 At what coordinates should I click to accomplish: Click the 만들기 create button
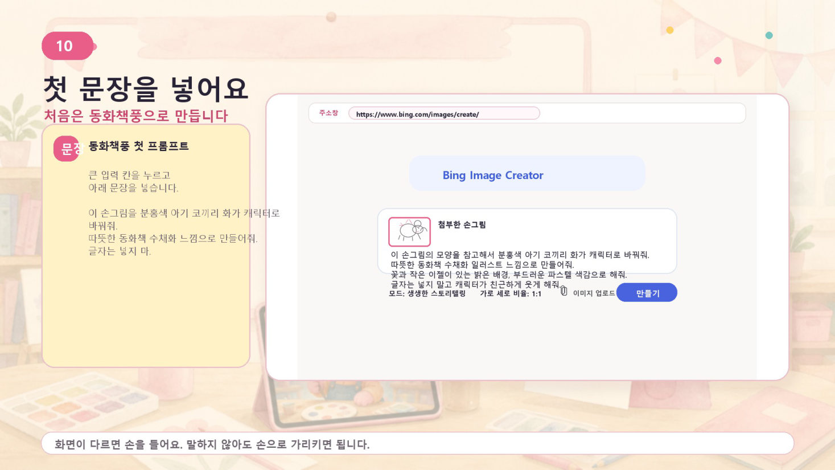click(647, 293)
